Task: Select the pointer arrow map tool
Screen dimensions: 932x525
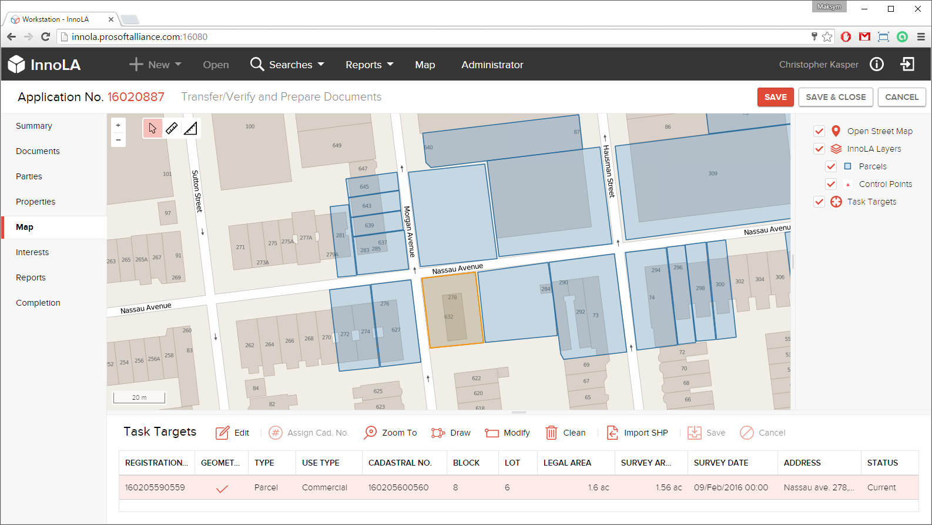Action: [x=153, y=128]
